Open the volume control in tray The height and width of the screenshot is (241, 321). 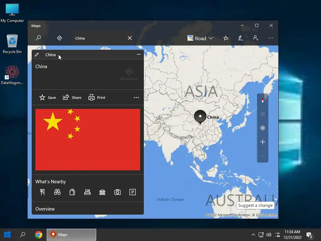(269, 235)
